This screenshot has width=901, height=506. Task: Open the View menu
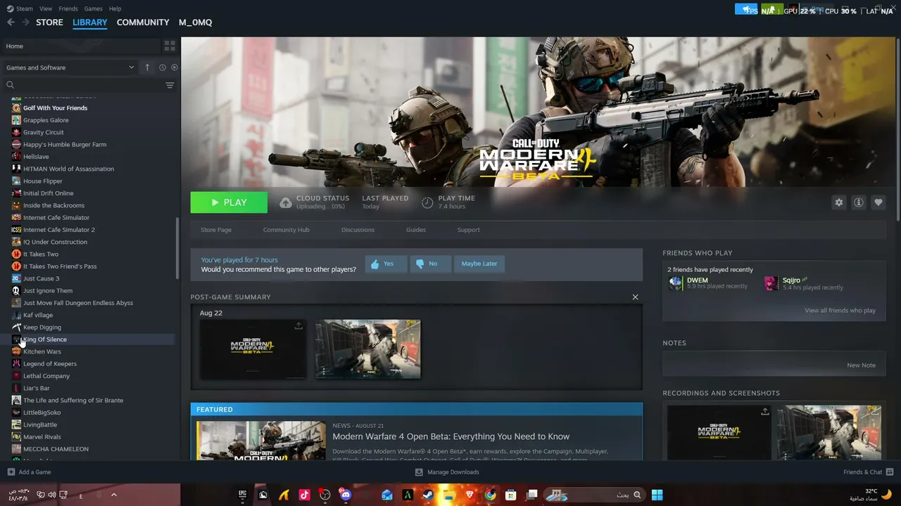(x=46, y=8)
